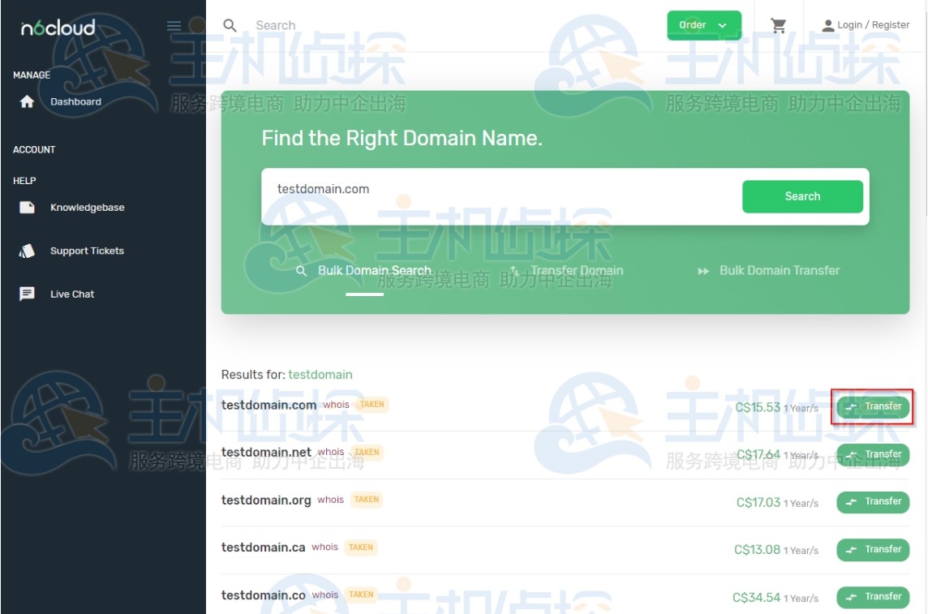
Task: Click the Live Chat bubble icon
Action: [27, 294]
